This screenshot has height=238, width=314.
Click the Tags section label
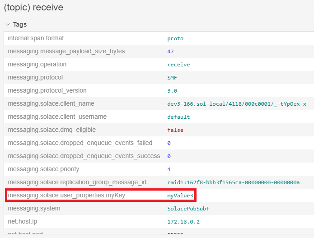20,24
